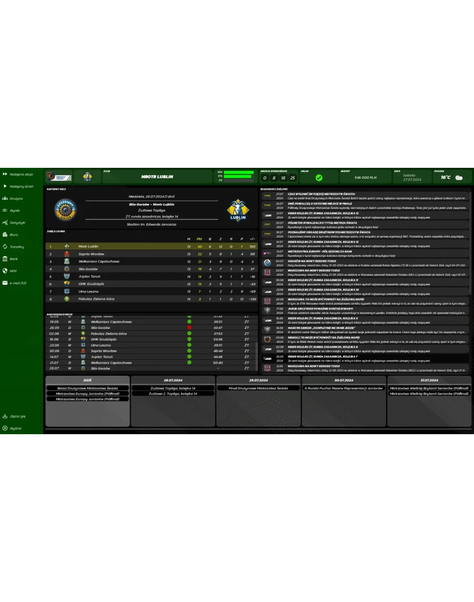Click the Bank icon in sidebar

(x=5, y=259)
